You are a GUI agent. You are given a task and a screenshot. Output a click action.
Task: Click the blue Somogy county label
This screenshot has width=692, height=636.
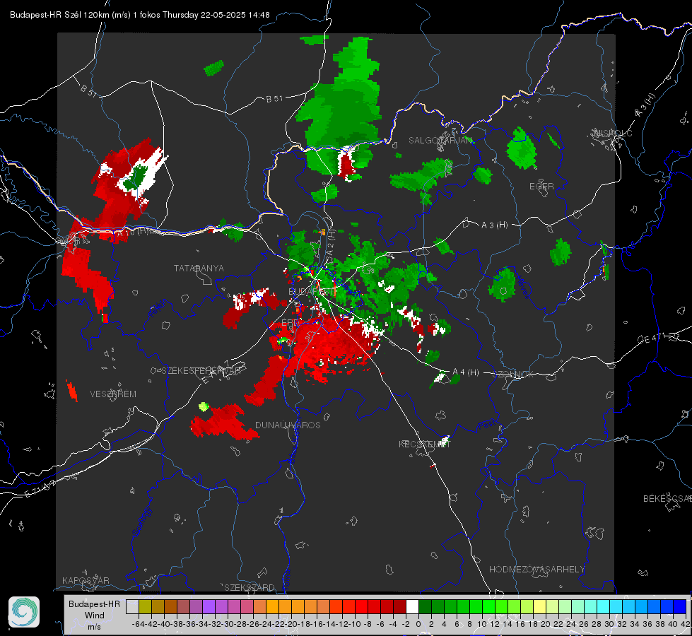(141, 522)
